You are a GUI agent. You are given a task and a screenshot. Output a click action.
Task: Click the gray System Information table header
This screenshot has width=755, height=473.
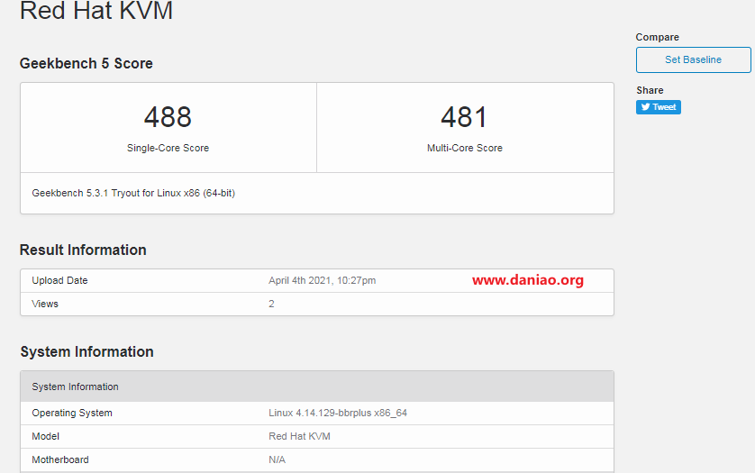(317, 387)
